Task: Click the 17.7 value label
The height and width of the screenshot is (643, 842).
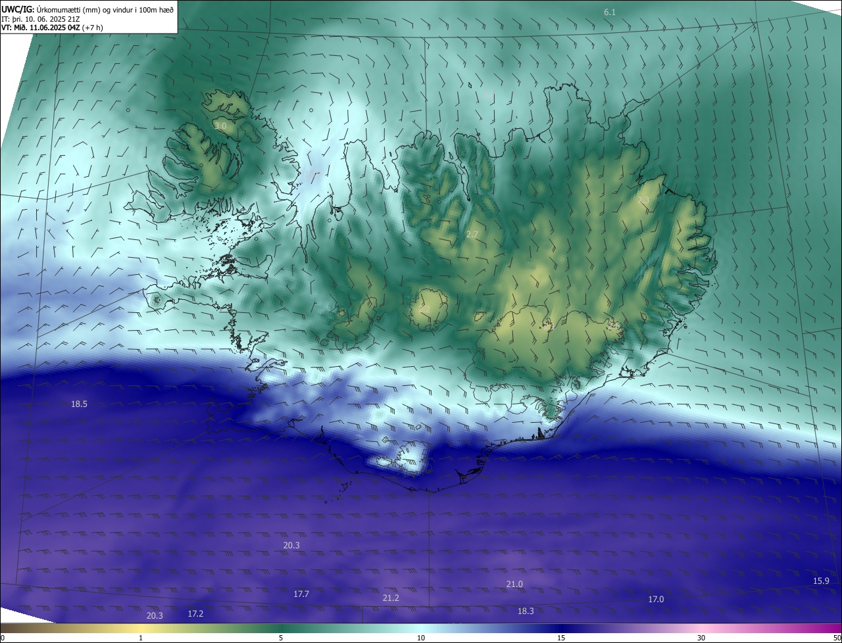Action: 301,594
